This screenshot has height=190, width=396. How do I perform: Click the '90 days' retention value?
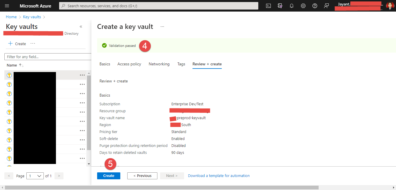pos(178,153)
